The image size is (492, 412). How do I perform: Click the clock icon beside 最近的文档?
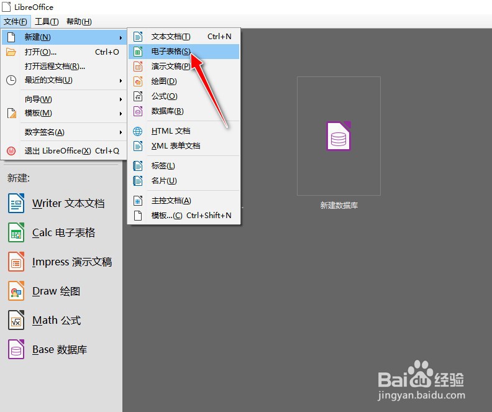(x=11, y=80)
